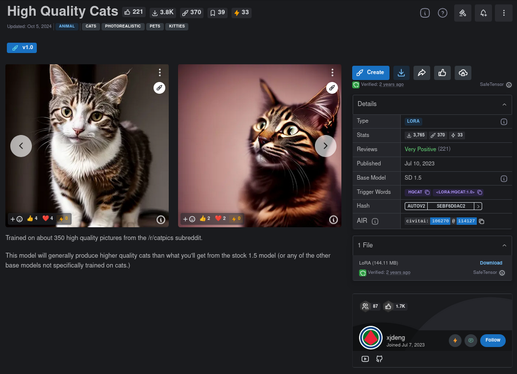
Task: Click the Download link for LoRA file
Action: [491, 263]
